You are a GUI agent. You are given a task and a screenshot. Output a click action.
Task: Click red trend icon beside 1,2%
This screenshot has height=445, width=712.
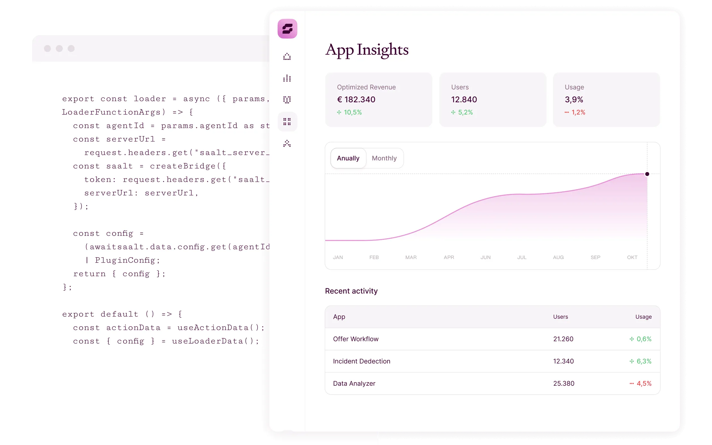(567, 112)
